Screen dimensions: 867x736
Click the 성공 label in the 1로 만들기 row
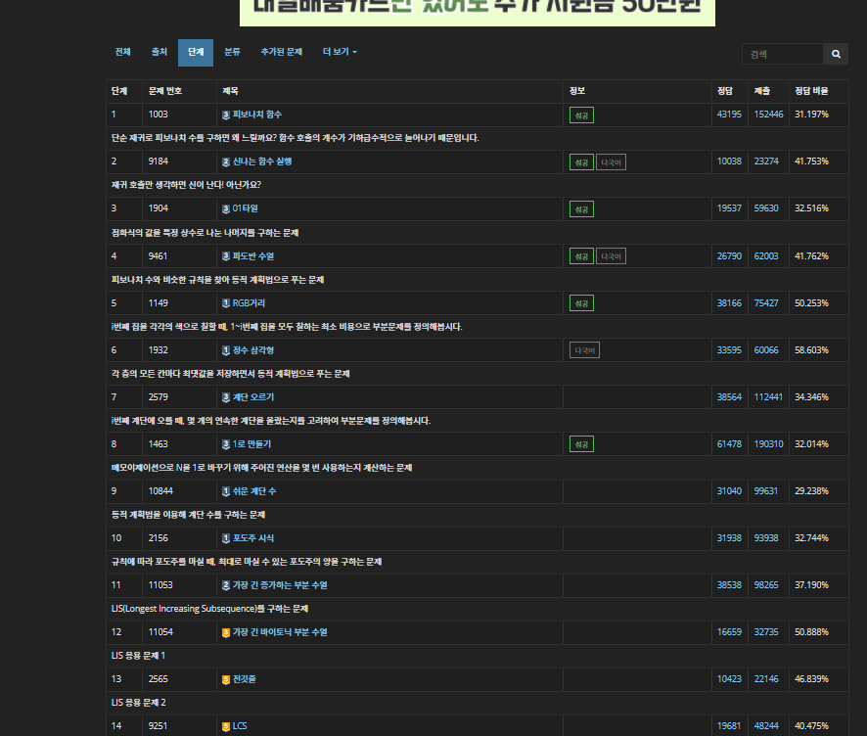point(581,444)
